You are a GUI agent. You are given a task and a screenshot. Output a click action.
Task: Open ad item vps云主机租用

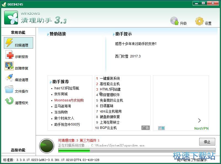[111, 111]
